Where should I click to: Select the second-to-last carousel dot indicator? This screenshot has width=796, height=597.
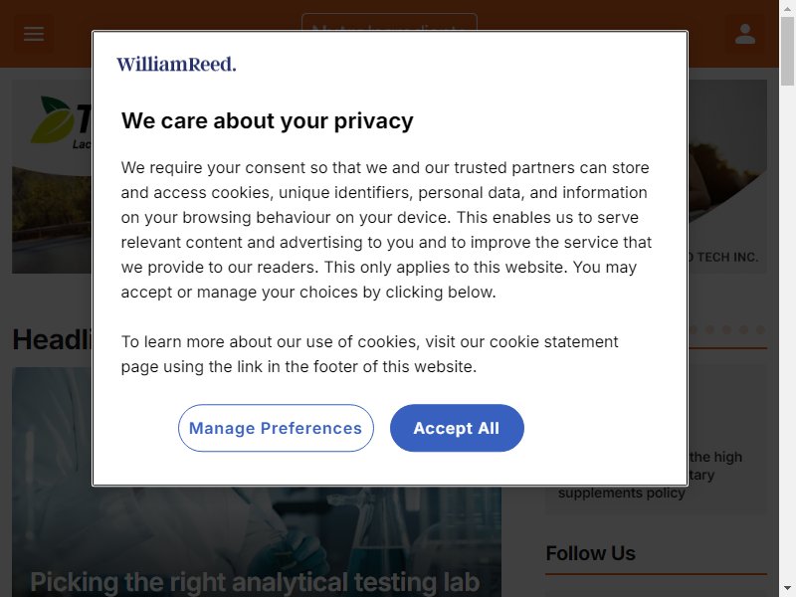click(x=743, y=330)
